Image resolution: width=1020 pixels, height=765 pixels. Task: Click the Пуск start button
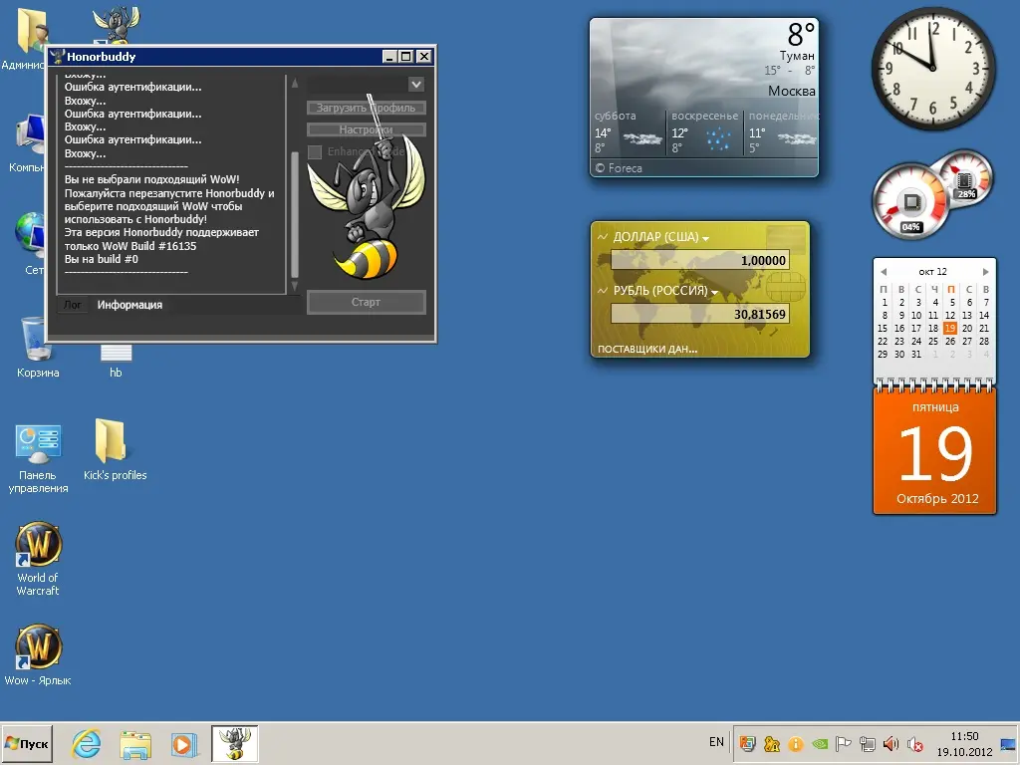coord(27,743)
